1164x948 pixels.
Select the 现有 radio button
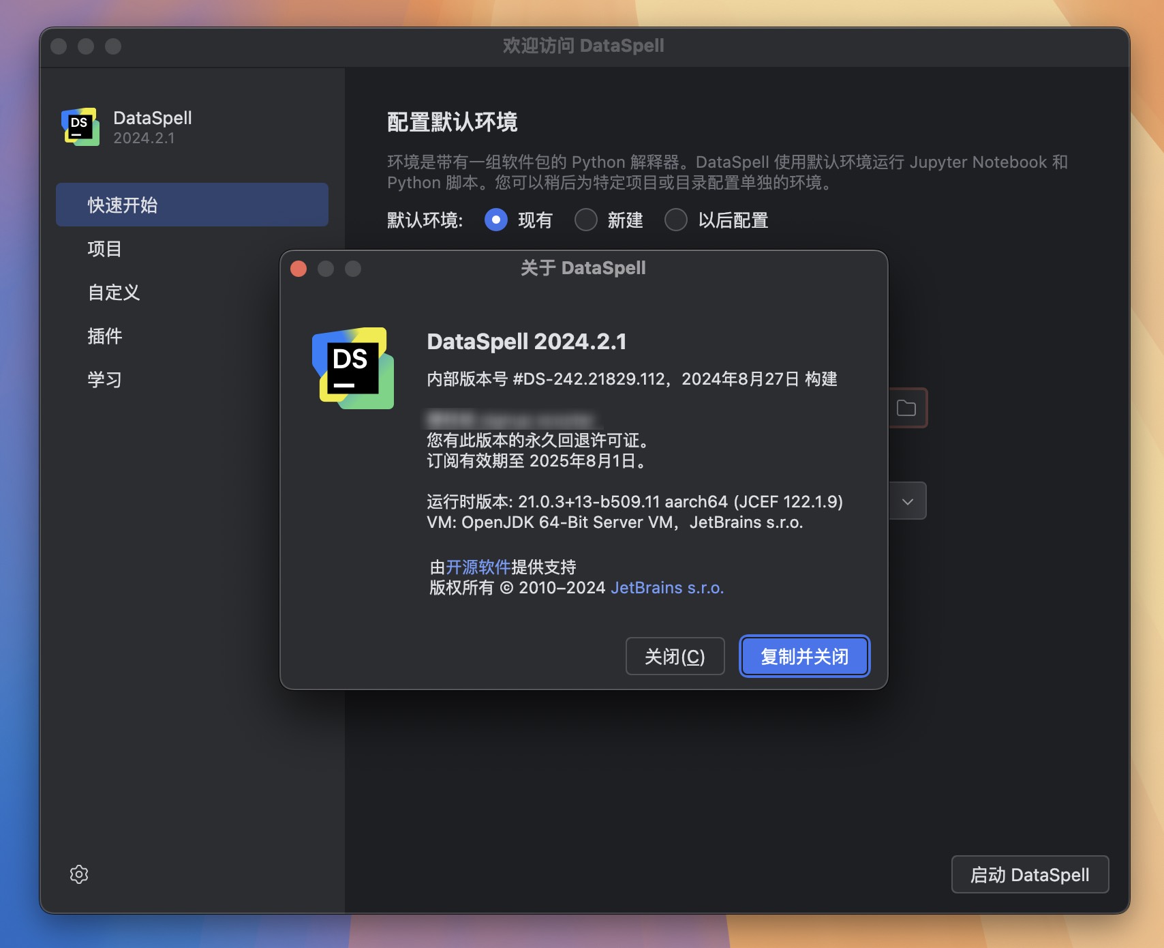(496, 220)
